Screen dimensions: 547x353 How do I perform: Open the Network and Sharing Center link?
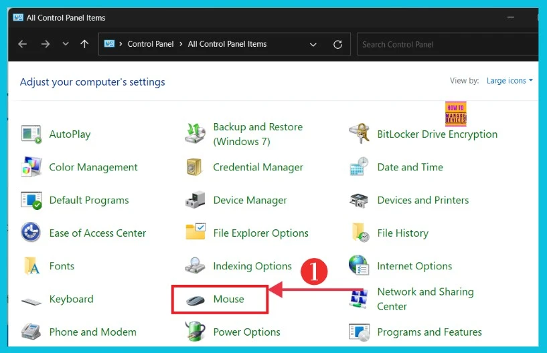coord(425,299)
